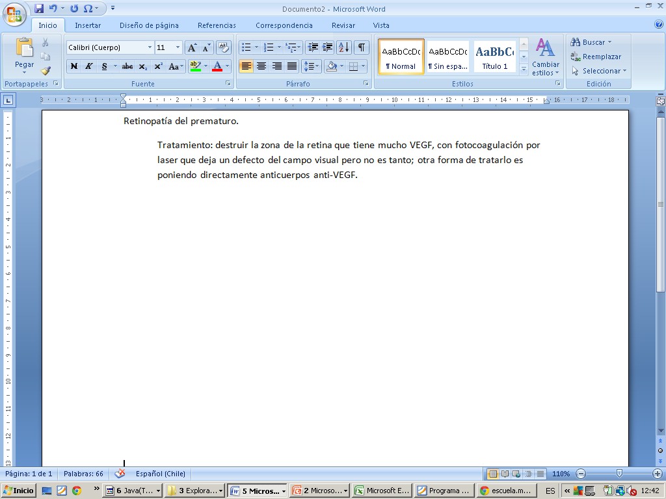Apply the Título 1 style
Screen dimensions: 666x499
pyautogui.click(x=495, y=57)
